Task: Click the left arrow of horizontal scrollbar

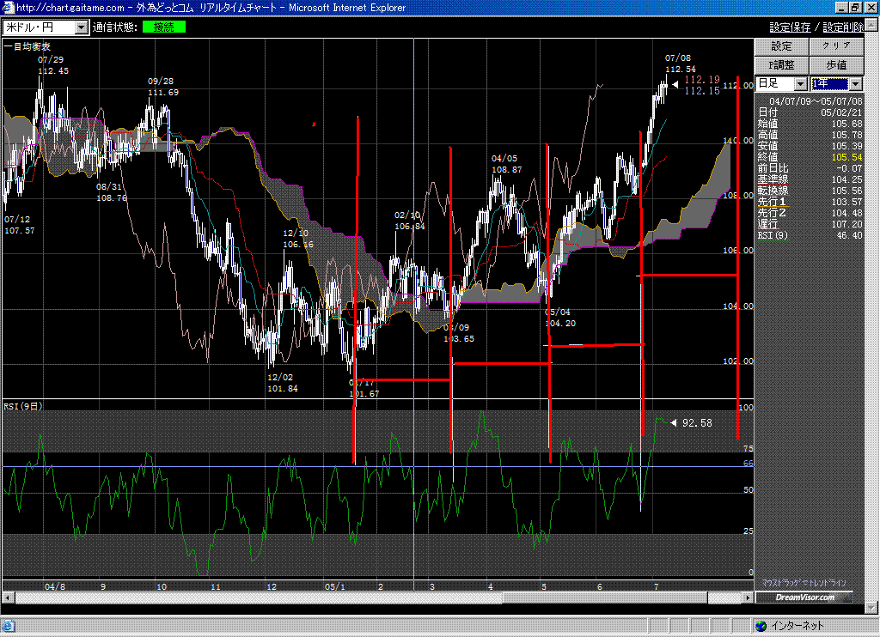Action: (8, 598)
